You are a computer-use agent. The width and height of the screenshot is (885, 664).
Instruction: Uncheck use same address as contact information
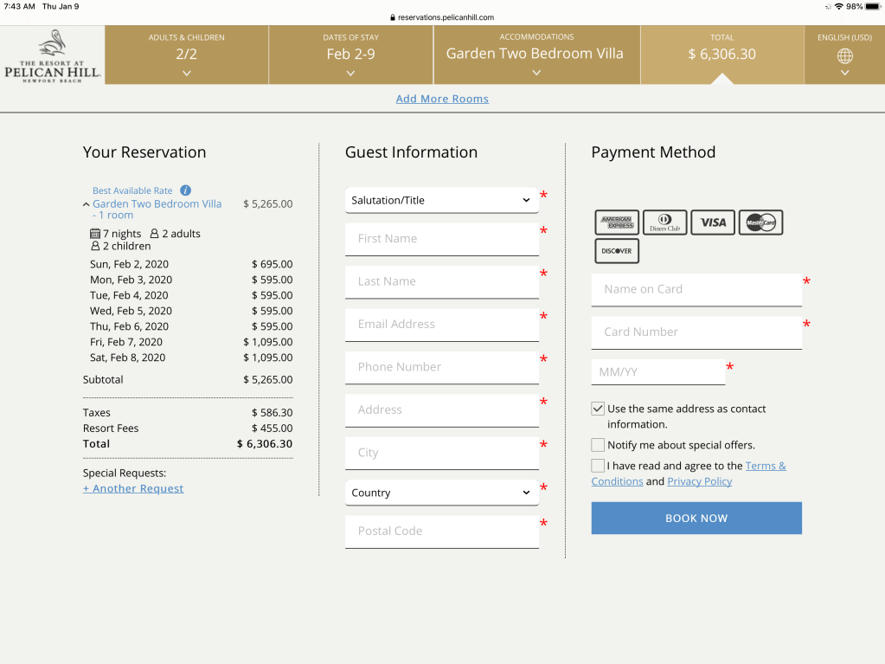pyautogui.click(x=598, y=409)
